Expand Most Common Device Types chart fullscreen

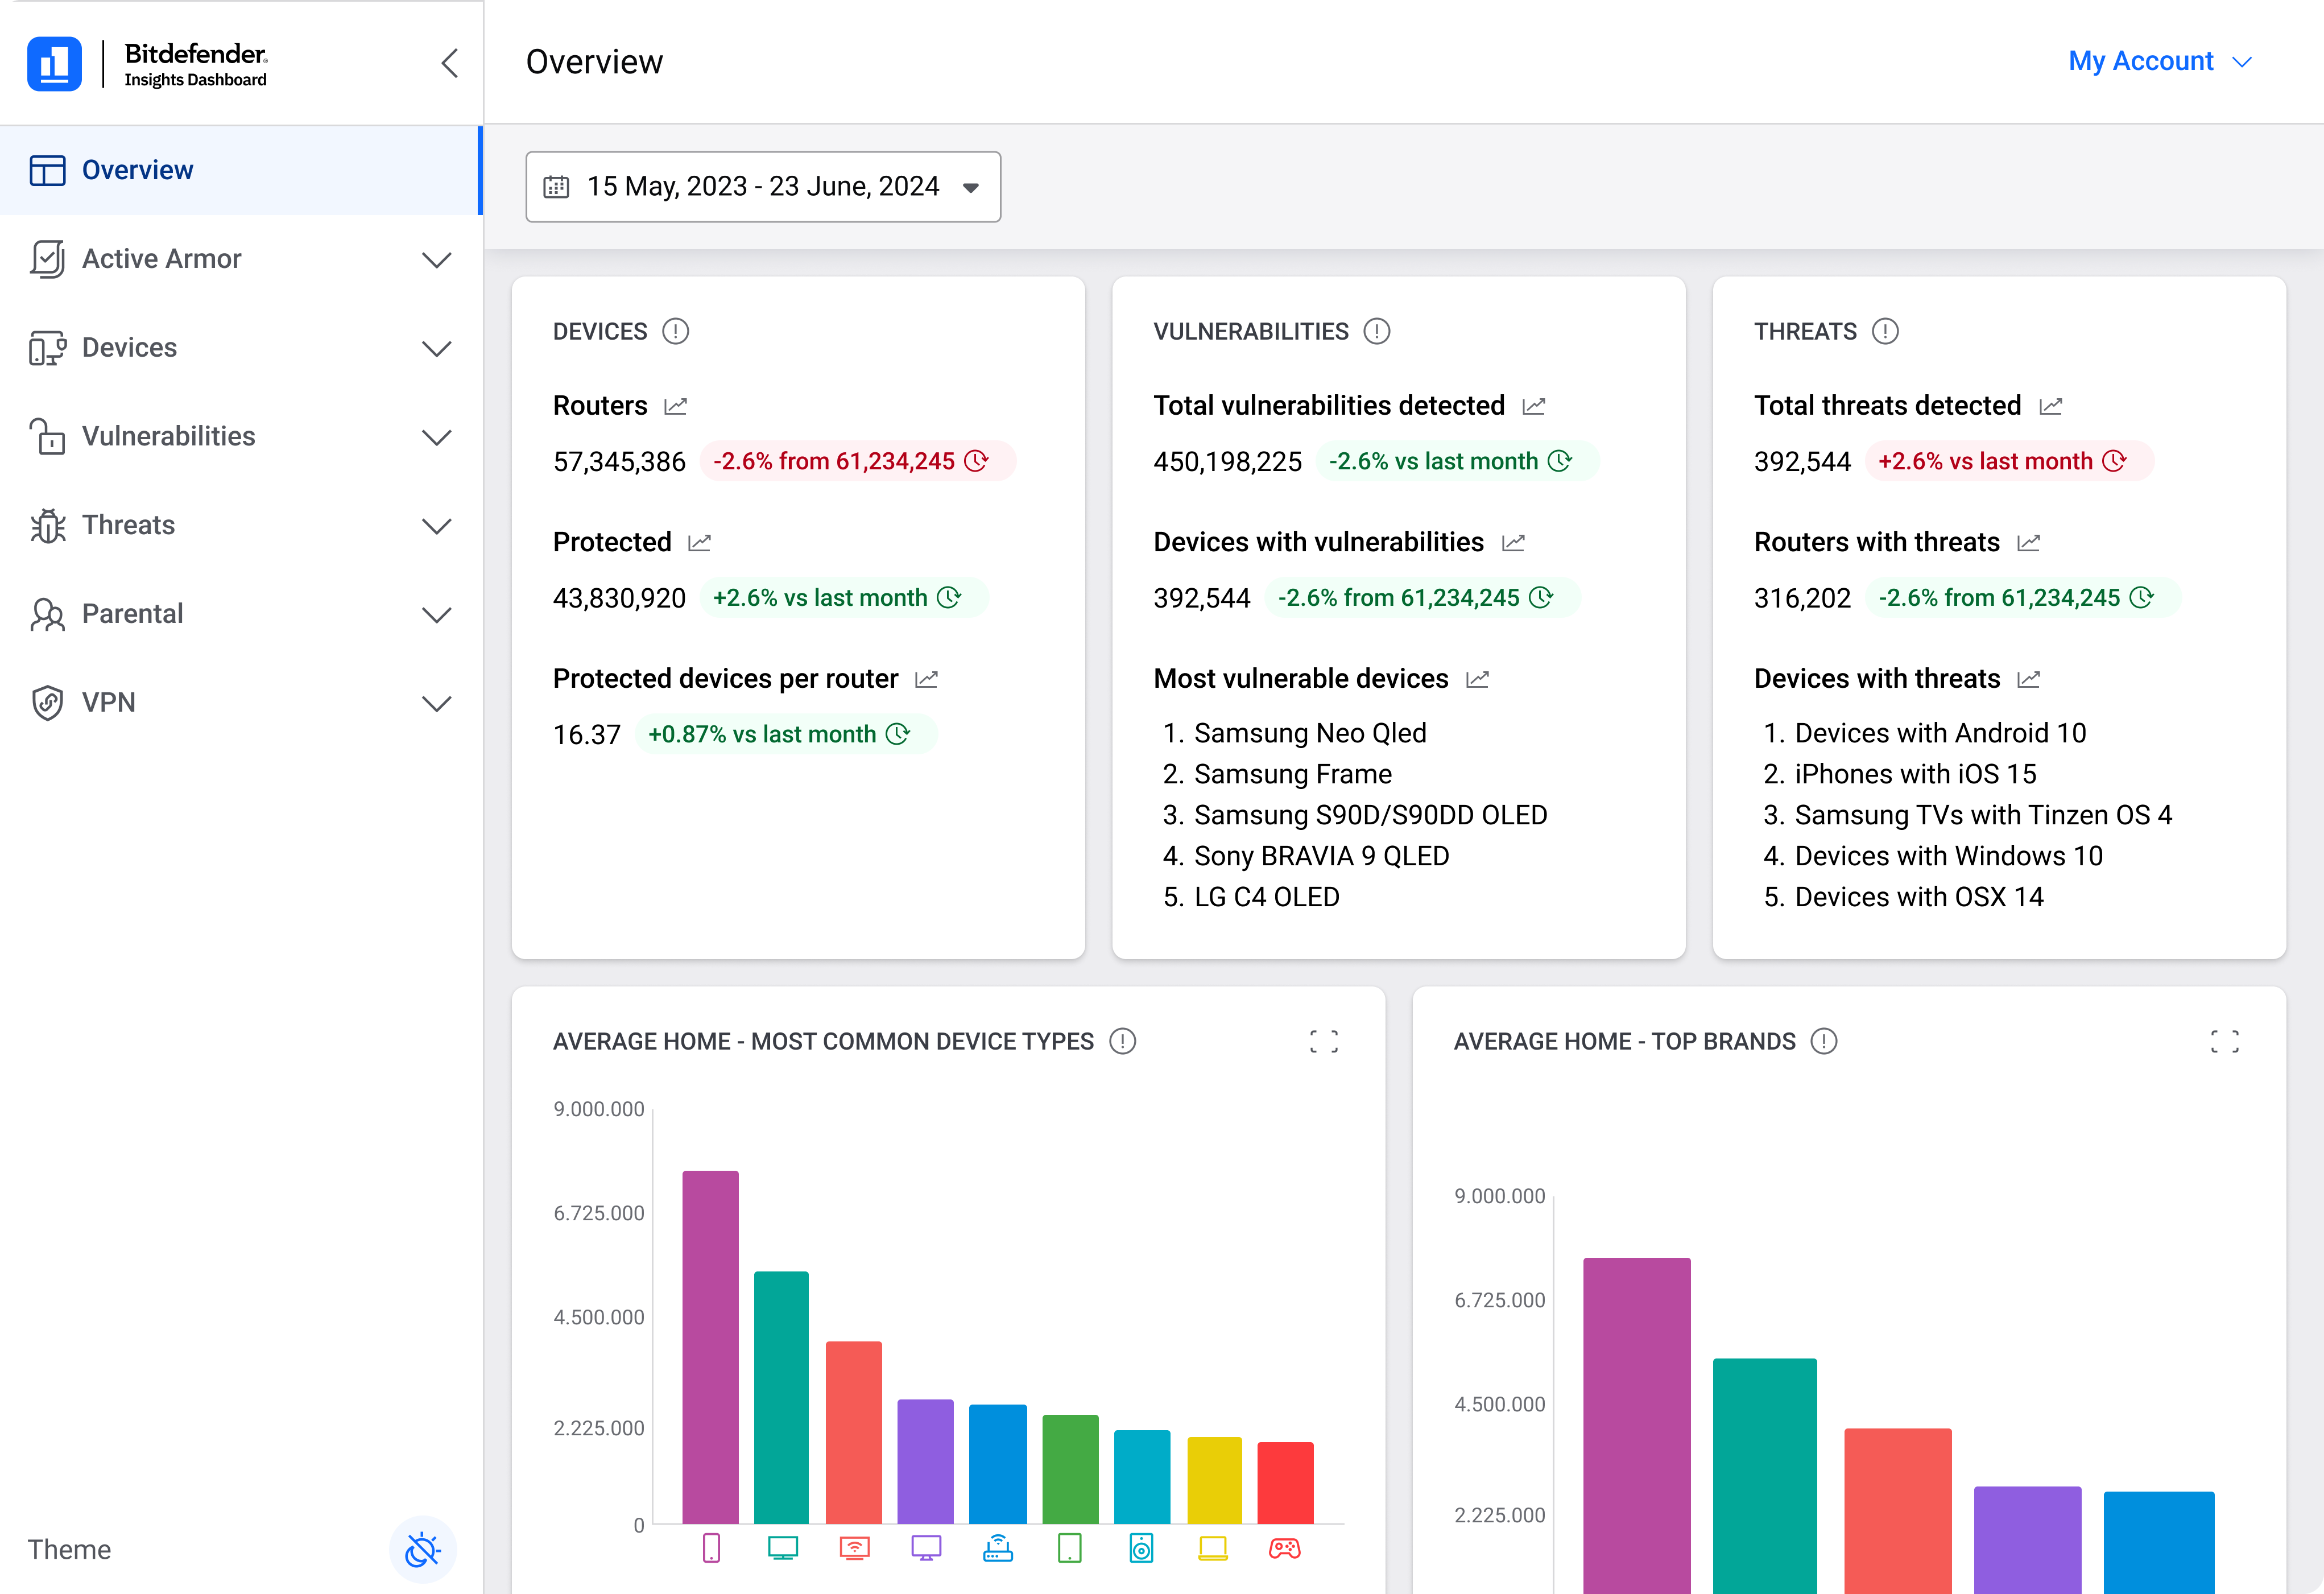(1323, 1041)
